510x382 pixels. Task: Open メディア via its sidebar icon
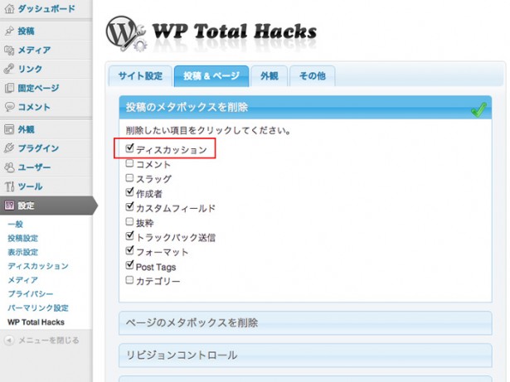[x=9, y=50]
